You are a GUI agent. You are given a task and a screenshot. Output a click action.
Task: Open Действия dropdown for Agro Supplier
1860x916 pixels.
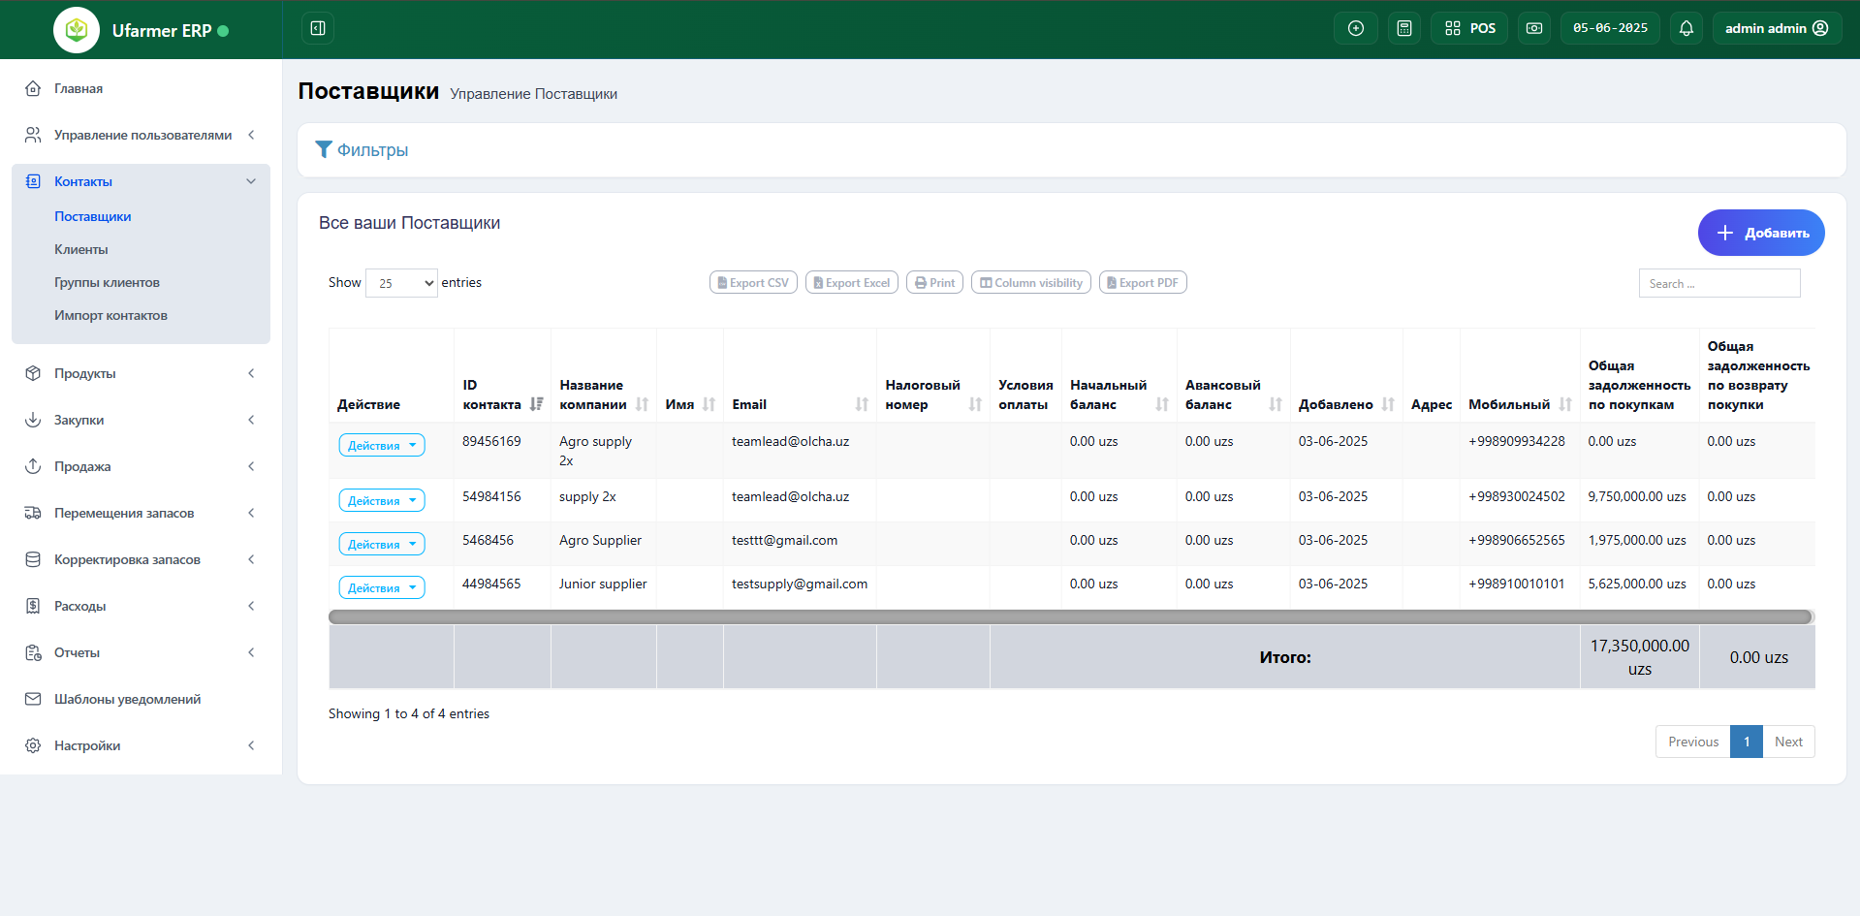[382, 545]
